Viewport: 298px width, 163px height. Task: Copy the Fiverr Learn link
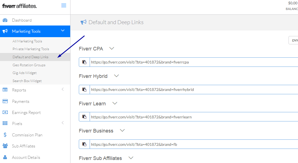84,117
